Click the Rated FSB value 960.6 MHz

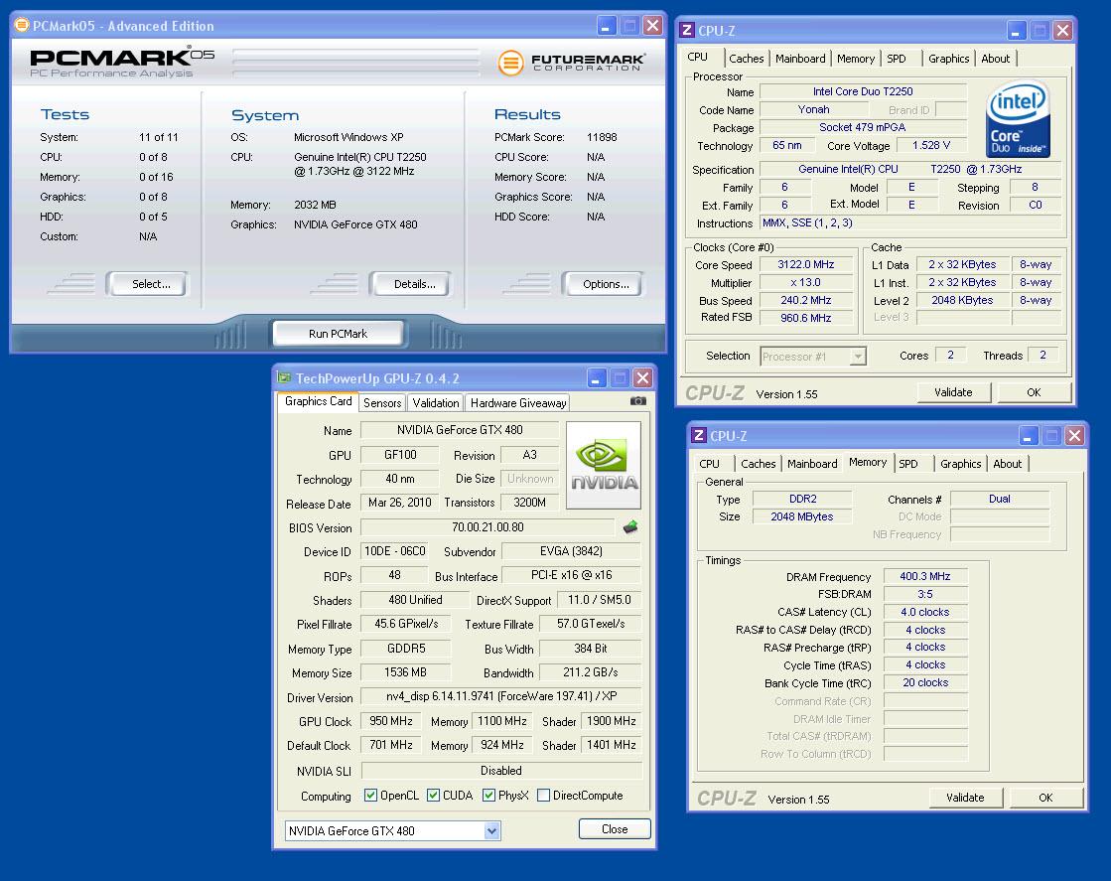click(x=805, y=318)
